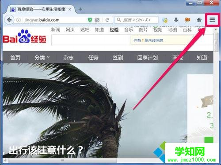
Task: Open the 知道 link in top links
Action: click(99, 29)
